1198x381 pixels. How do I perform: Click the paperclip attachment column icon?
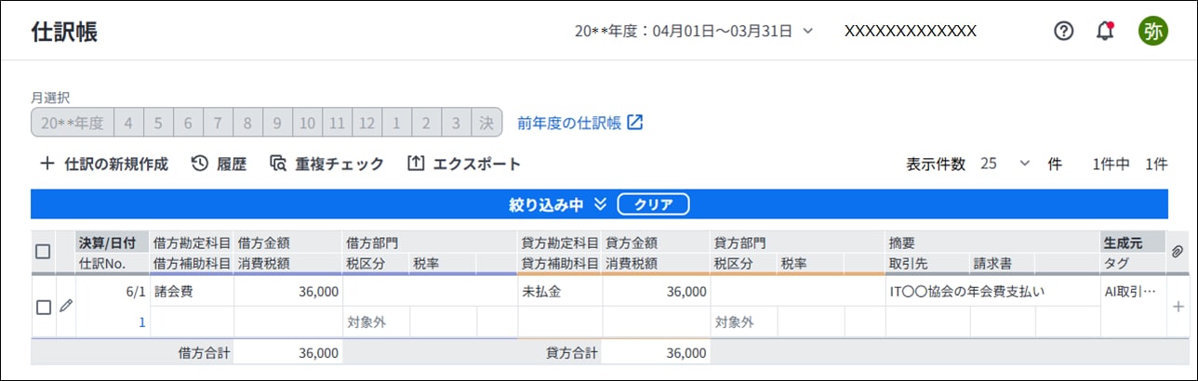coord(1177,251)
